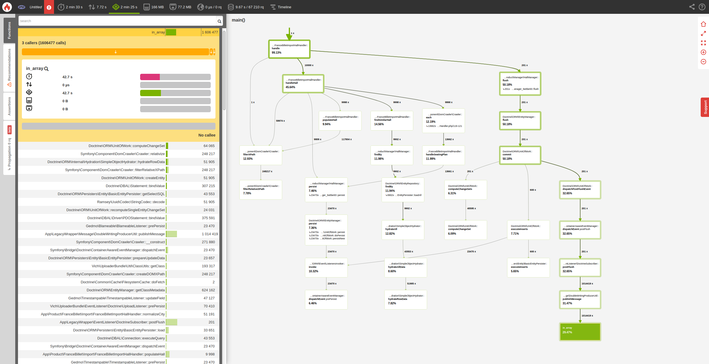Select SimpleObjectHydrator::hydrateRowData list row
Viewport: 709px width, 364px height.
coord(119,162)
